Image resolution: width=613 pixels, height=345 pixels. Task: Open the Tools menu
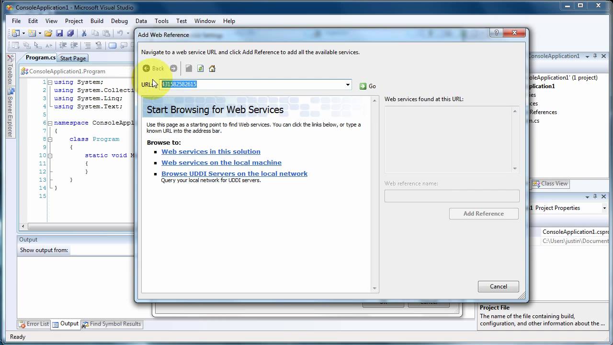(161, 21)
